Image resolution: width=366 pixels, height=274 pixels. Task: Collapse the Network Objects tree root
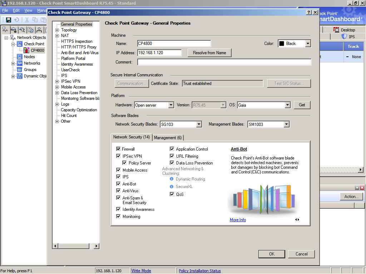(6, 38)
